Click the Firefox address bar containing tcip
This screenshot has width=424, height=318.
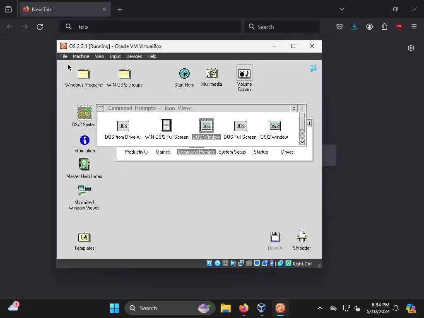[x=150, y=27]
